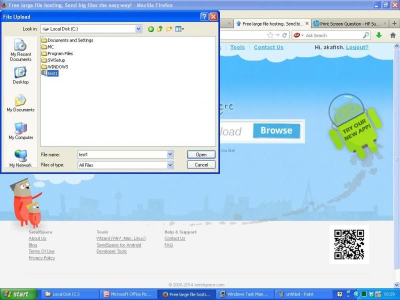Click the dialog Help question mark button
Image resolution: width=400 pixels, height=300 pixels.
coord(204,17)
